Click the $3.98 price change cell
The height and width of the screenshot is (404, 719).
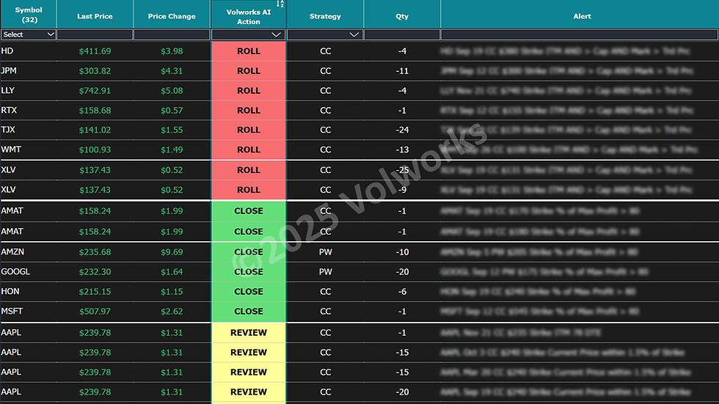pyautogui.click(x=172, y=51)
